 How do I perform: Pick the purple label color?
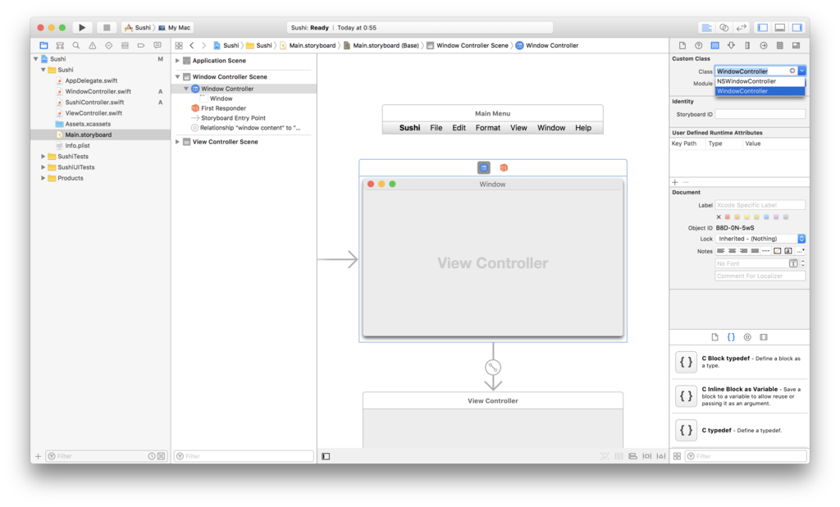point(776,217)
